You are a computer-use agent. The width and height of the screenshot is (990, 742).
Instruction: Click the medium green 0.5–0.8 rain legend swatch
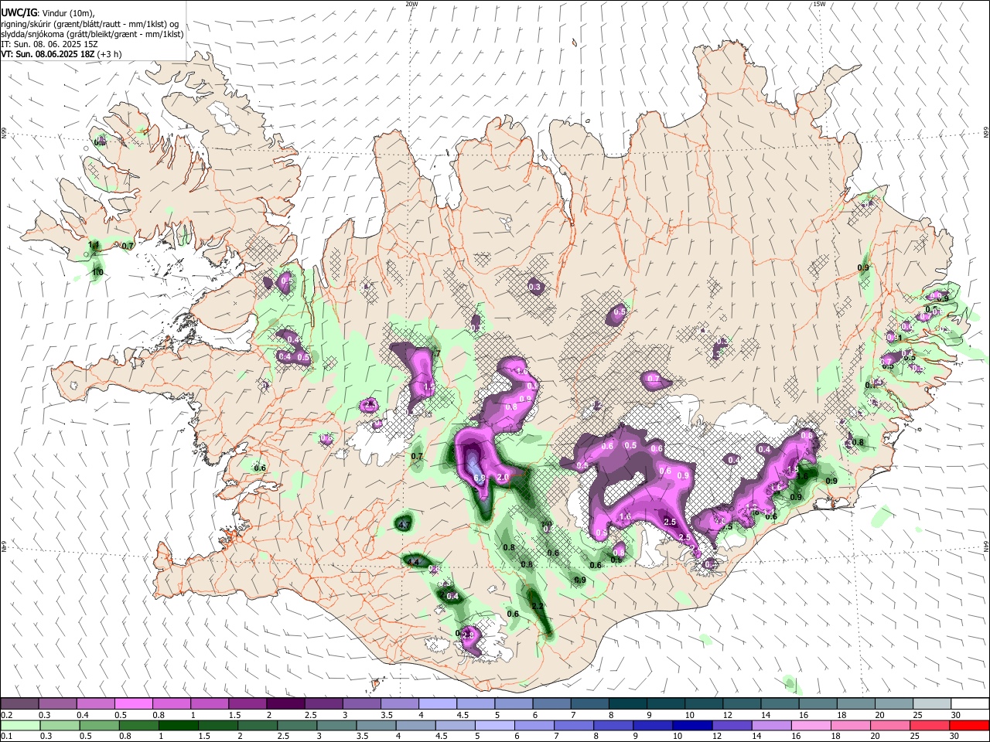(99, 725)
